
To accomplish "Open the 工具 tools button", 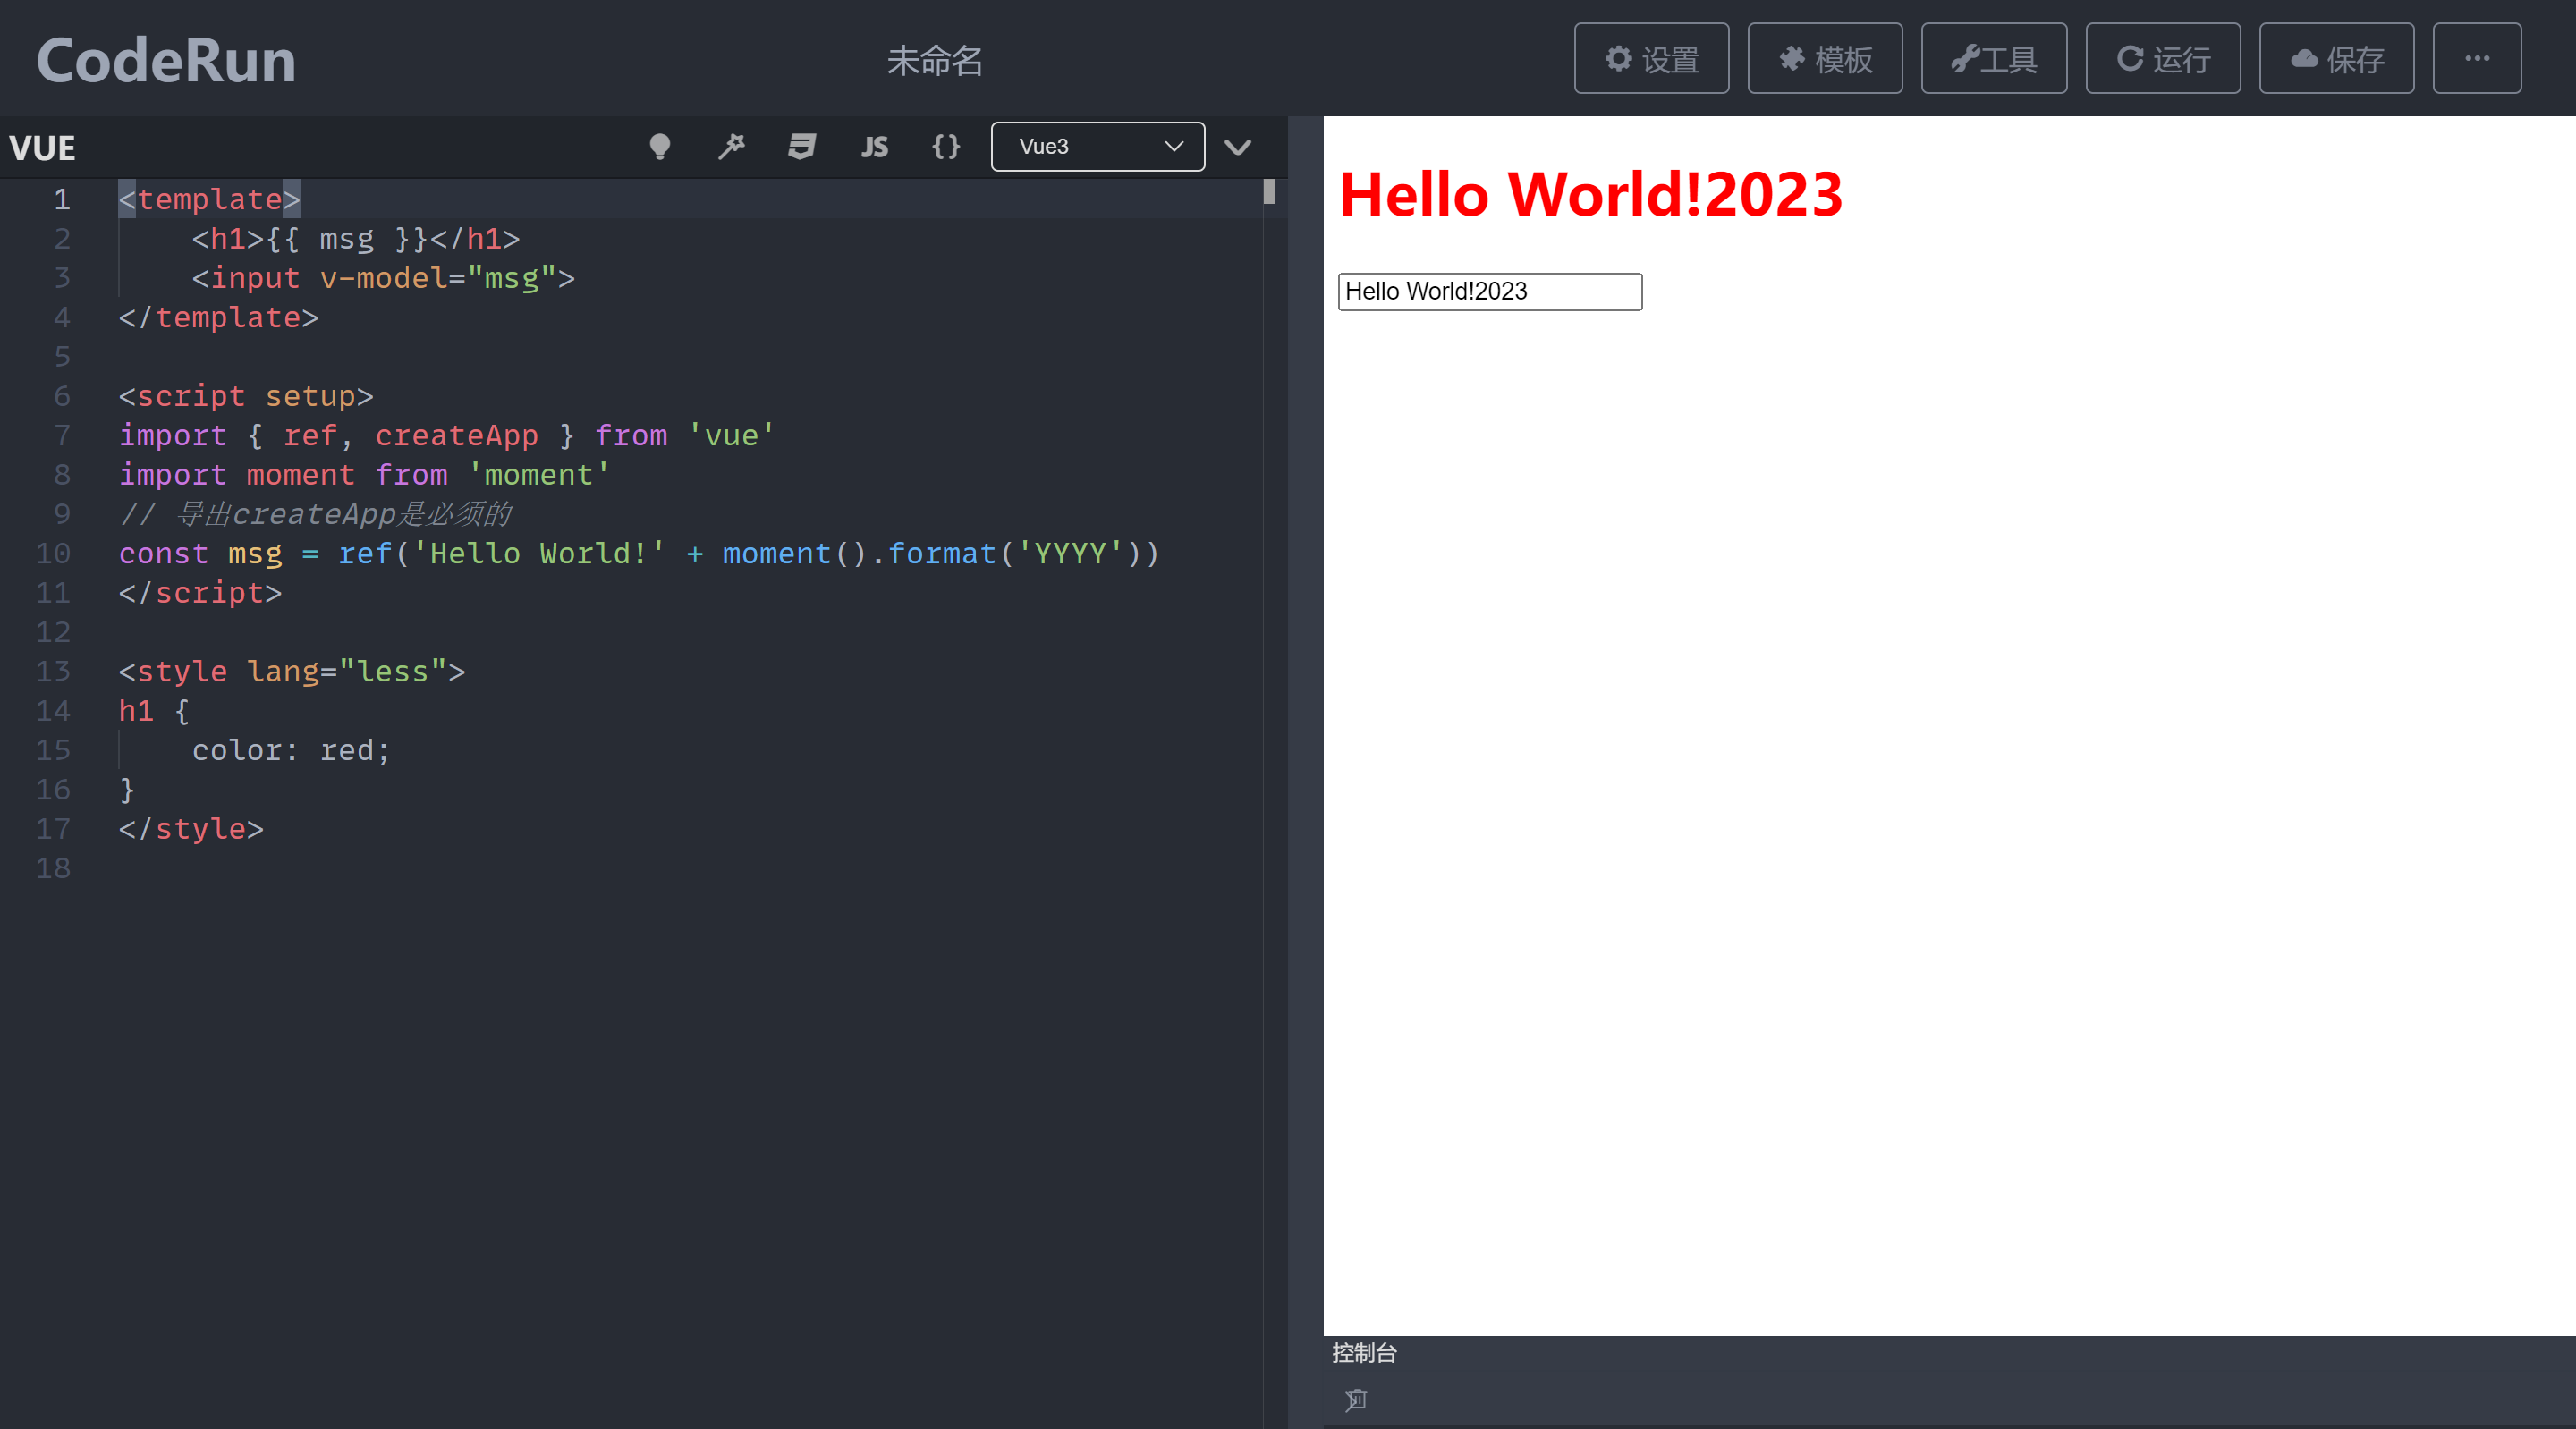I will pos(1993,59).
